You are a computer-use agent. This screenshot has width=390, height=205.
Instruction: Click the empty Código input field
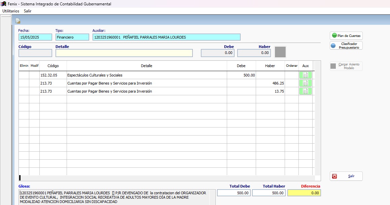(x=35, y=53)
